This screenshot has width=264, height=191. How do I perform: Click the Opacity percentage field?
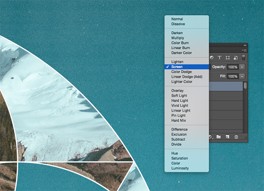tap(232, 67)
